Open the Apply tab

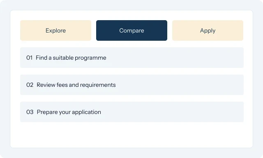point(208,30)
